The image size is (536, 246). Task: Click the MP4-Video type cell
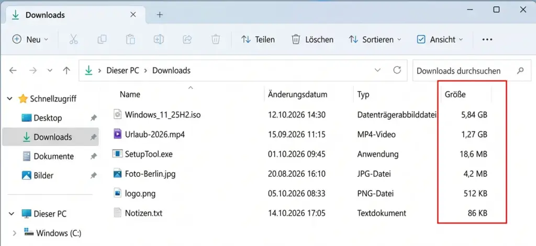click(x=376, y=135)
